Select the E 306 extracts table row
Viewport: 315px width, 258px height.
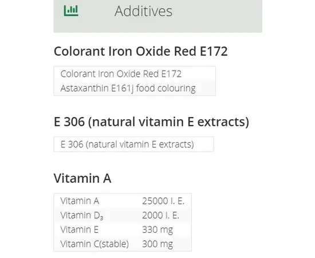point(133,144)
